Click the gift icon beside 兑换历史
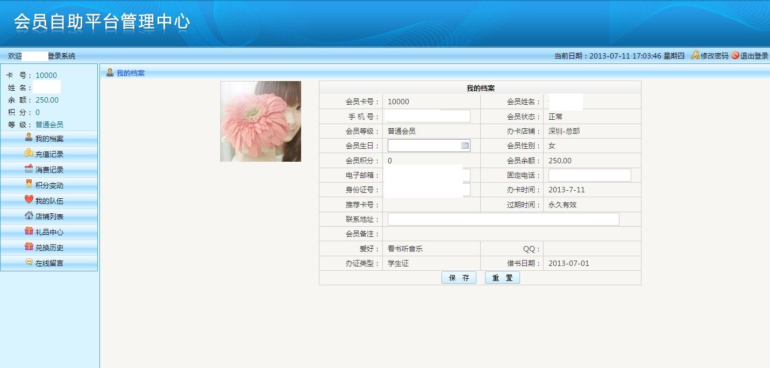The image size is (770, 368). 29,247
